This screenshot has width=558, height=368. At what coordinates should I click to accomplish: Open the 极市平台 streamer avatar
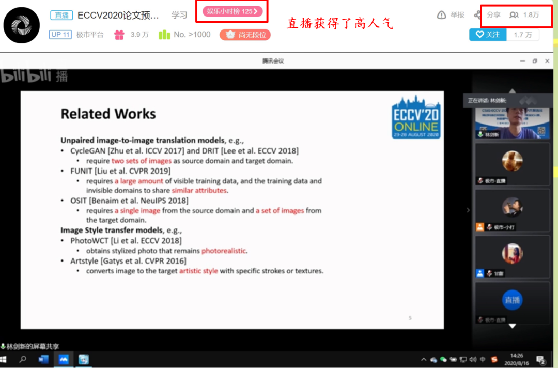click(x=22, y=25)
